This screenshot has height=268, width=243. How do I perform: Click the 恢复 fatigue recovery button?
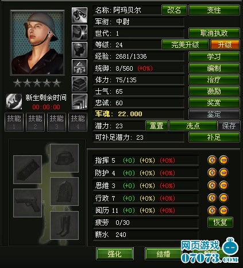tap(220, 223)
